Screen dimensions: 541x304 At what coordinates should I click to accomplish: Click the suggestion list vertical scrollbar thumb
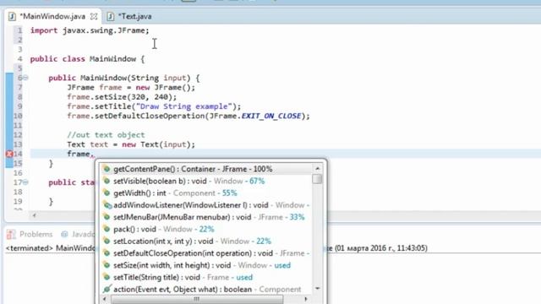pyautogui.click(x=317, y=179)
